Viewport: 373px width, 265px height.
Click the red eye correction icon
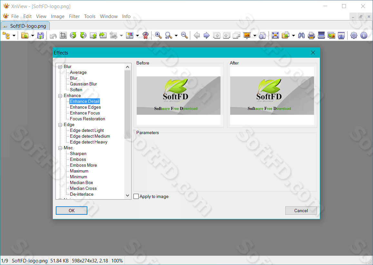(146, 36)
